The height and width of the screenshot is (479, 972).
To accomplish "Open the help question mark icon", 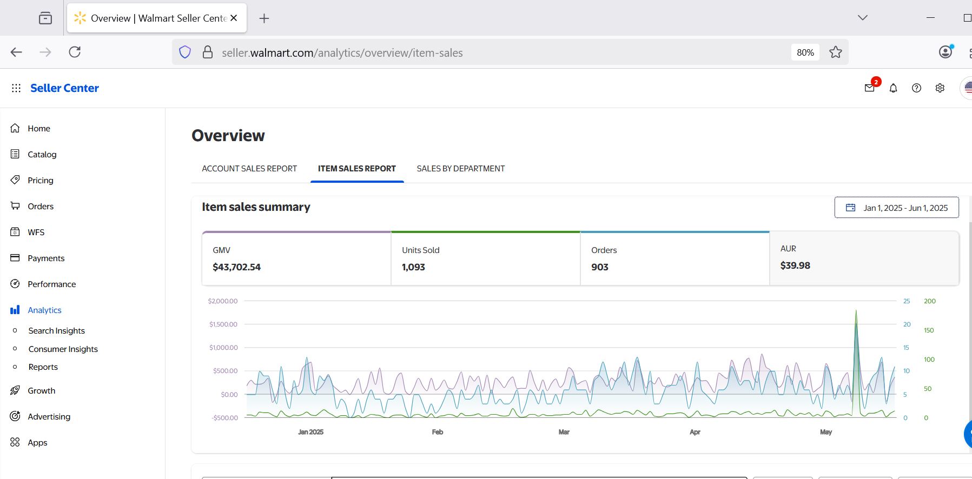I will 916,88.
